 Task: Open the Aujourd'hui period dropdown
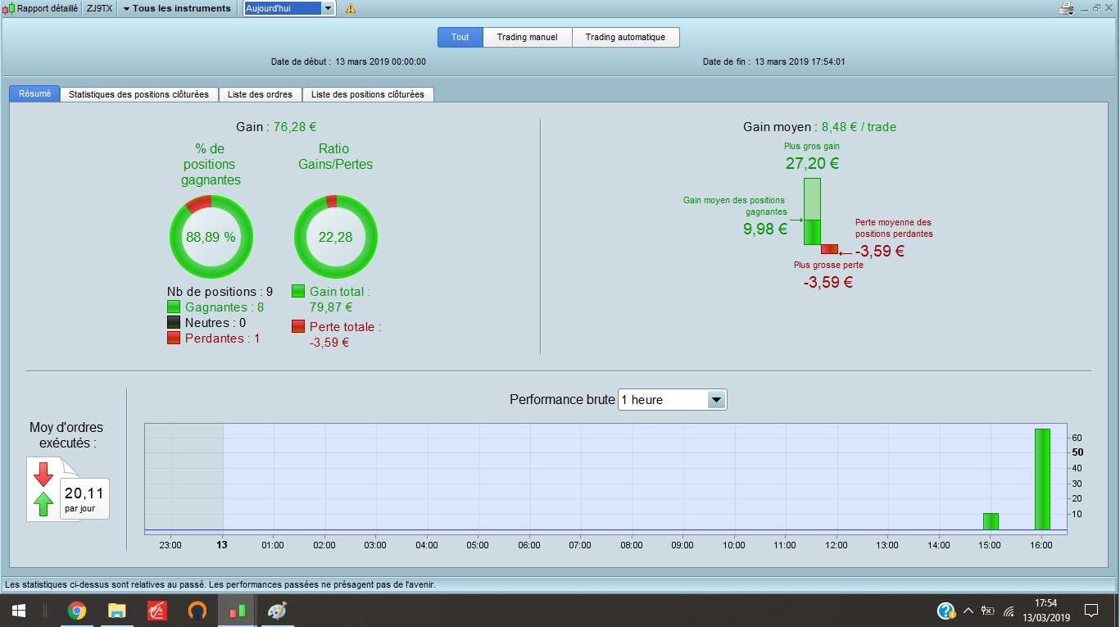(289, 8)
